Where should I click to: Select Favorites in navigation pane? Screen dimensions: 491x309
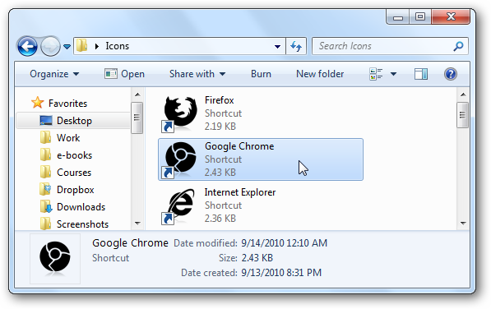coord(67,104)
